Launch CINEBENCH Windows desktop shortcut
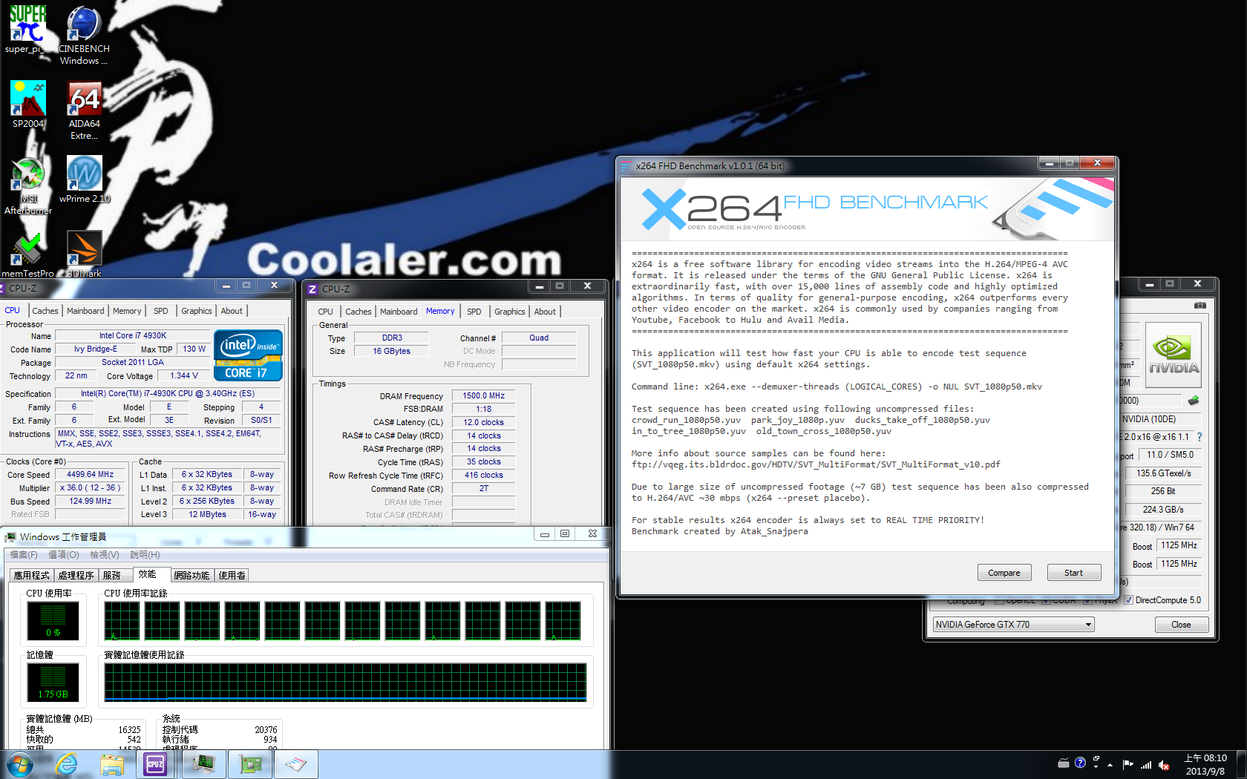This screenshot has height=779, width=1247. click(x=84, y=35)
